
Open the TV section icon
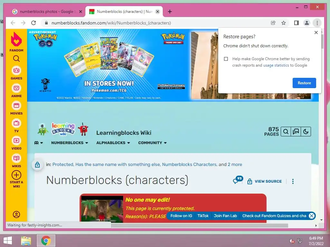point(16,123)
